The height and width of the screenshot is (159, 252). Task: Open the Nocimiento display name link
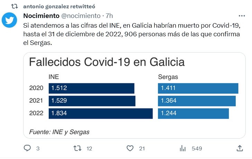coord(41,16)
